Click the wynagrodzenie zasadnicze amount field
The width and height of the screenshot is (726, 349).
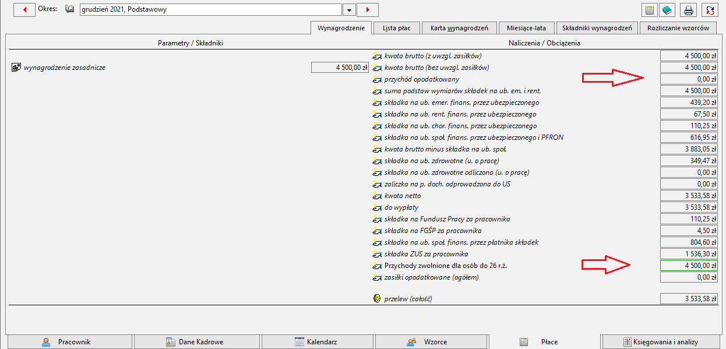coord(340,68)
